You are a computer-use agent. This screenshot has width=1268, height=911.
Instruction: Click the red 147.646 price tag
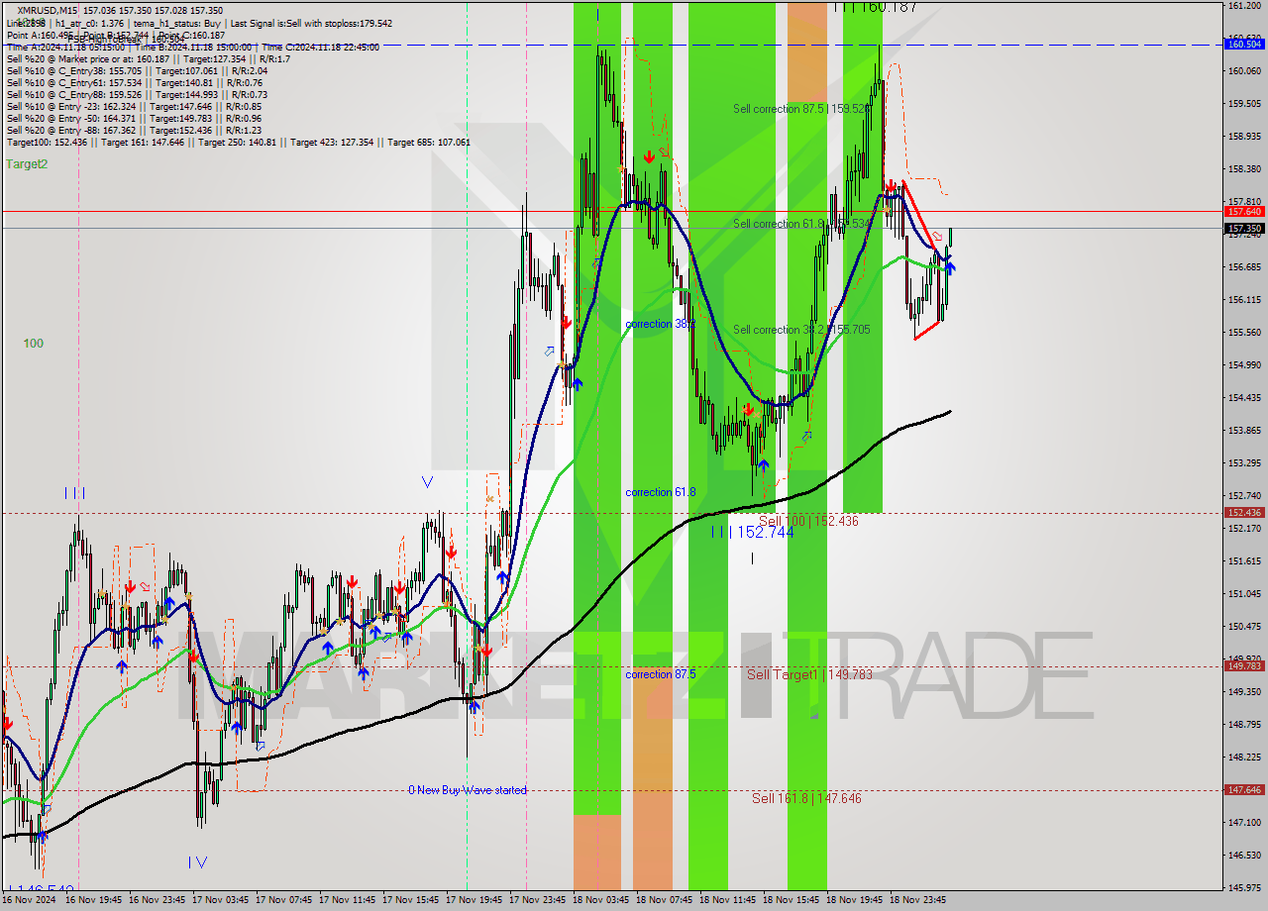click(x=1244, y=790)
